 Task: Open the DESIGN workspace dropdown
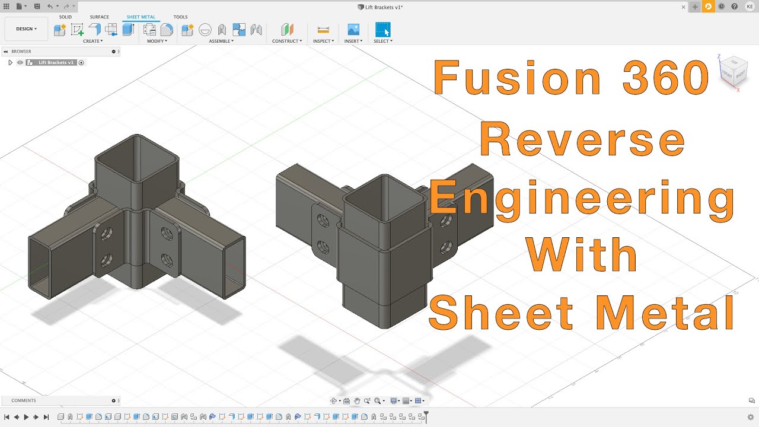coord(26,28)
